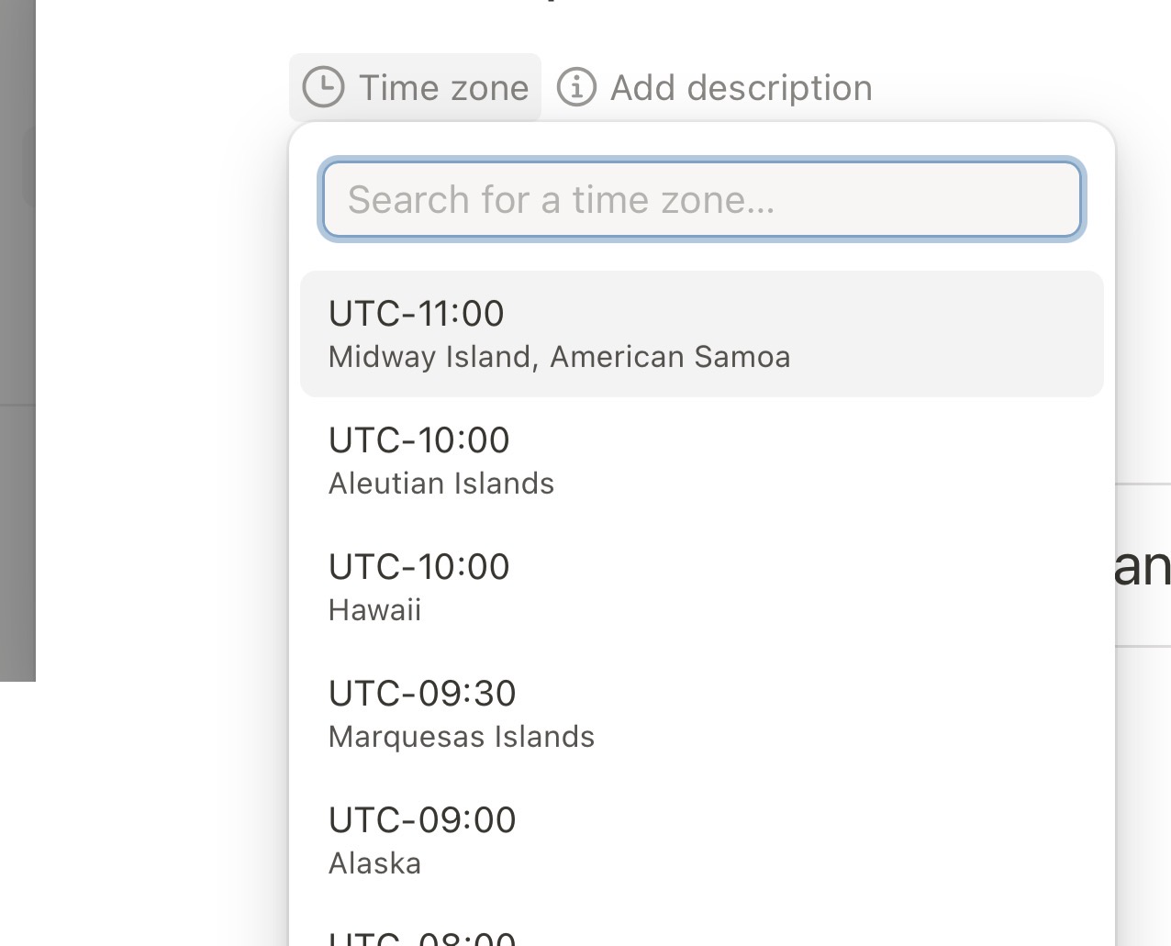Click UTC-10:00 heading above Hawaii

418,567
